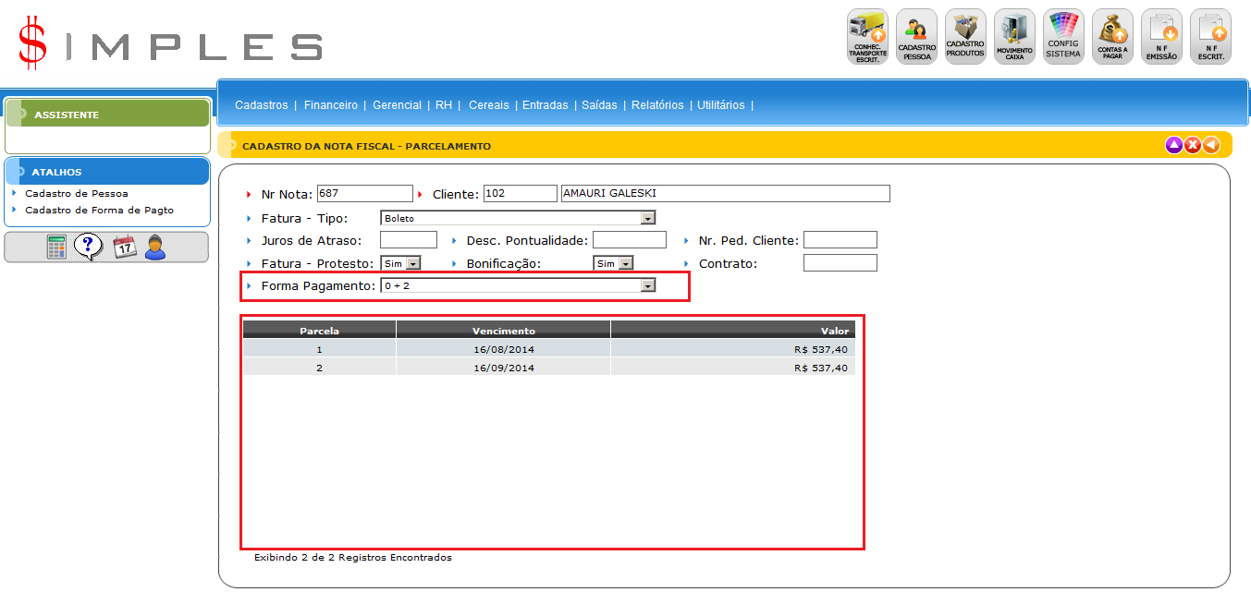This screenshot has width=1251, height=592.
Task: Open Movimento Caixa safe icon
Action: (1014, 37)
